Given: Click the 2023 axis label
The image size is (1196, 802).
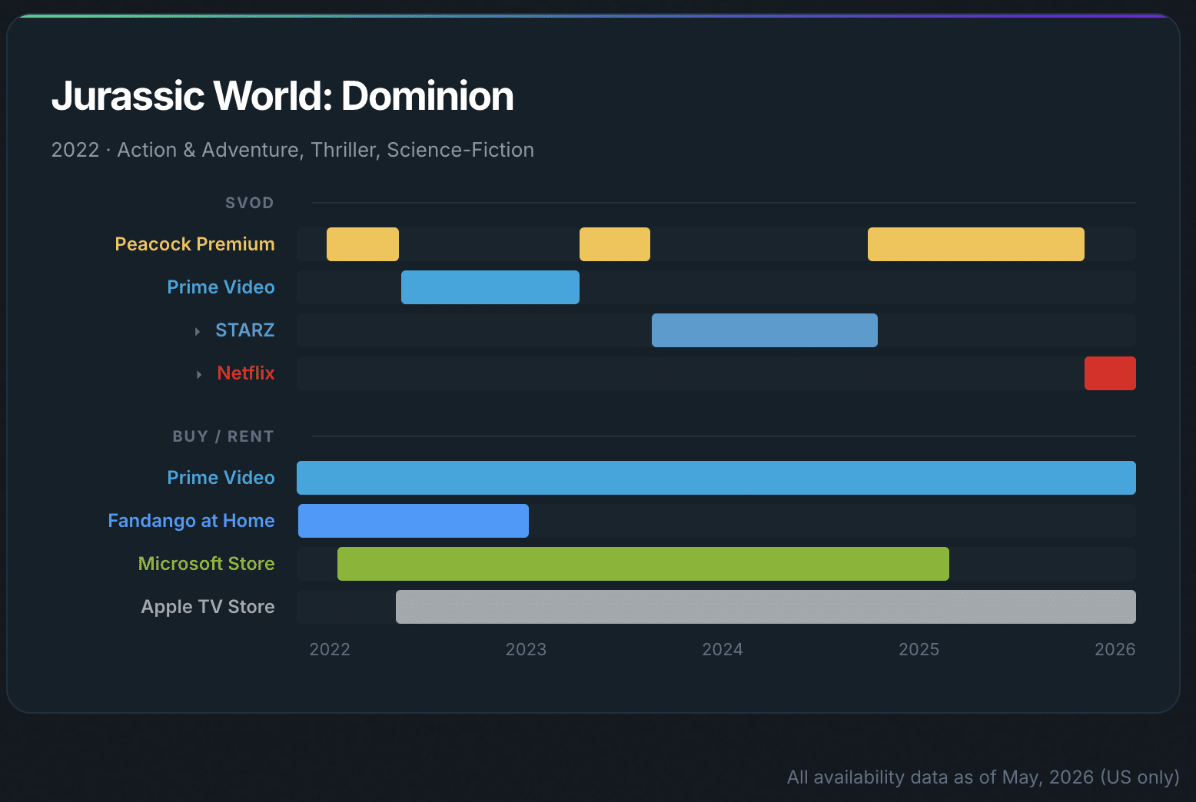Looking at the screenshot, I should pyautogui.click(x=526, y=649).
